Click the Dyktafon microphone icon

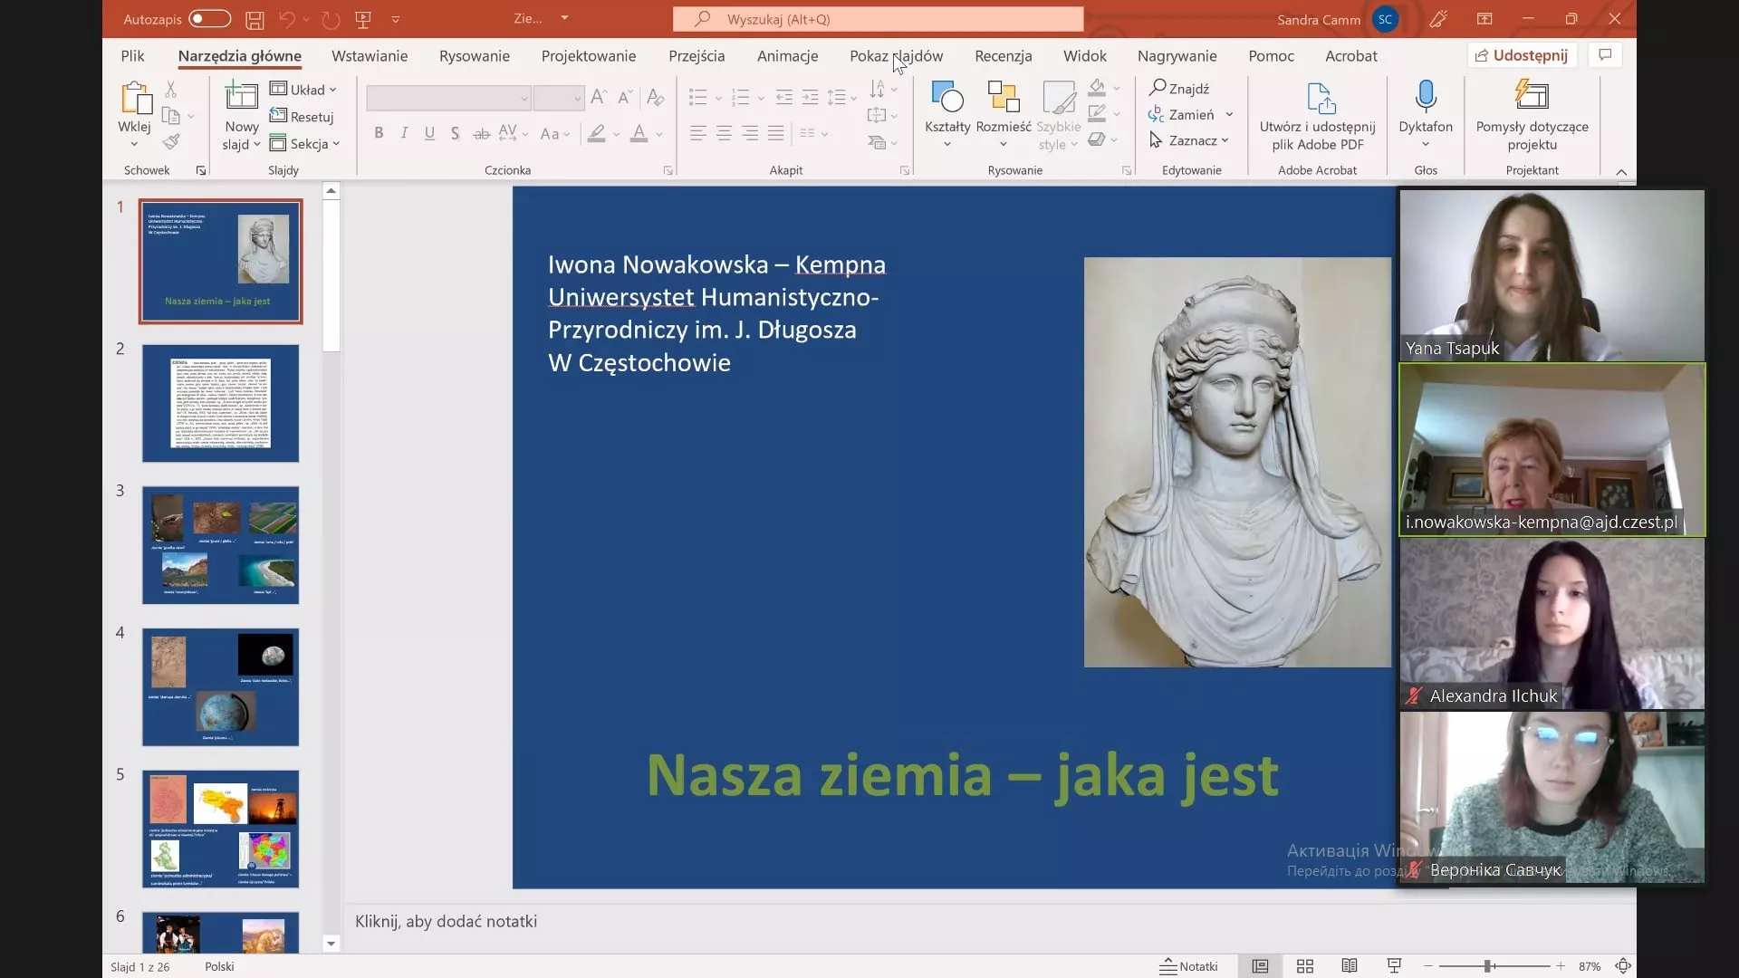point(1425,96)
